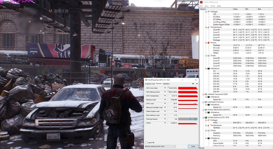Click the NVIDIA GeForce GTX 1070 card icon in HWMonitor
The width and height of the screenshot is (273, 149).
[206, 117]
